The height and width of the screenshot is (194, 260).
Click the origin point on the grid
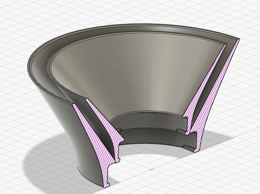point(151,169)
